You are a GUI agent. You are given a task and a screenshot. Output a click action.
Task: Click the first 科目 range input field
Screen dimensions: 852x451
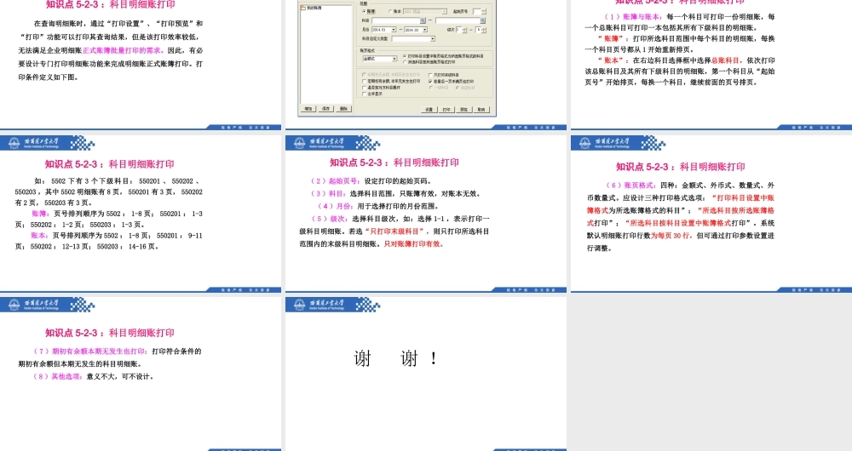coord(395,20)
